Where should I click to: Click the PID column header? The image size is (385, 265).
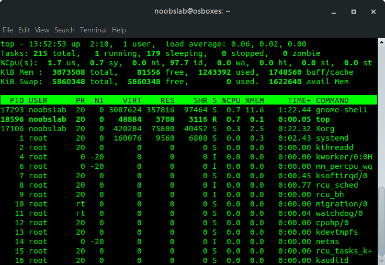pos(17,100)
